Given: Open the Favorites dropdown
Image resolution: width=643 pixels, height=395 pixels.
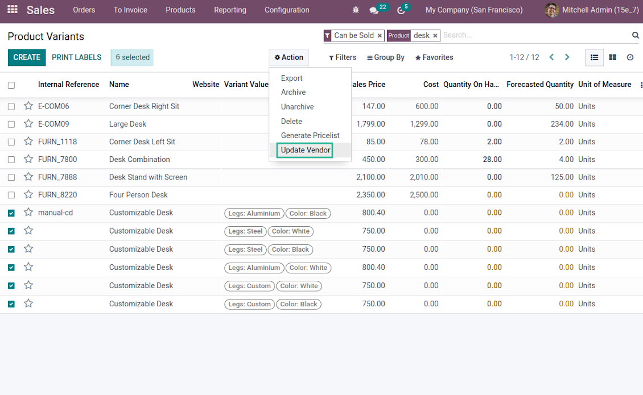Looking at the screenshot, I should pos(434,57).
